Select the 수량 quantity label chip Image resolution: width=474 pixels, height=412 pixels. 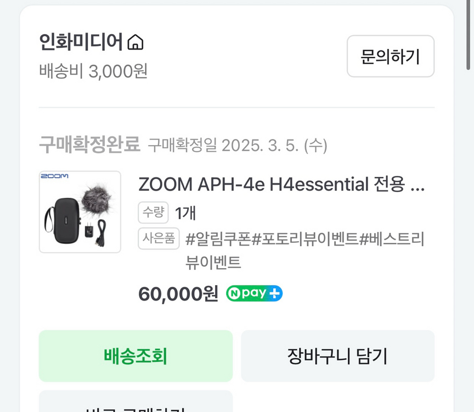[x=154, y=212]
